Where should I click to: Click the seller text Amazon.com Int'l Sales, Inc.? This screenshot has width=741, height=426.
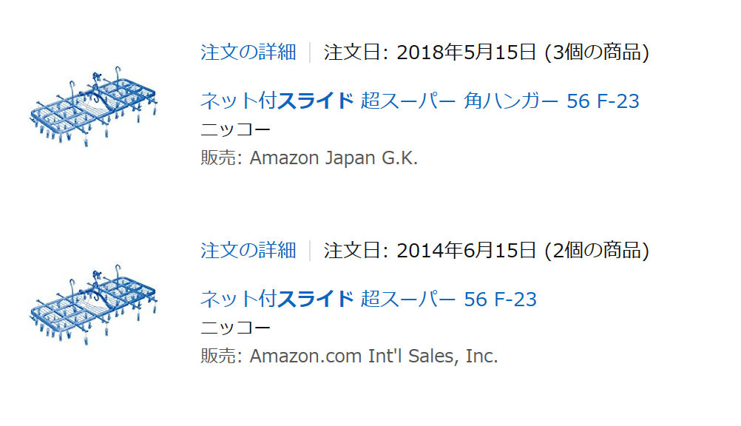[373, 356]
